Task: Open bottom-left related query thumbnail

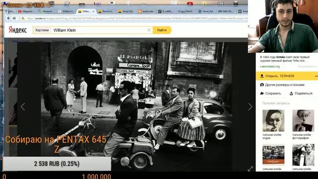Action: tap(273, 155)
